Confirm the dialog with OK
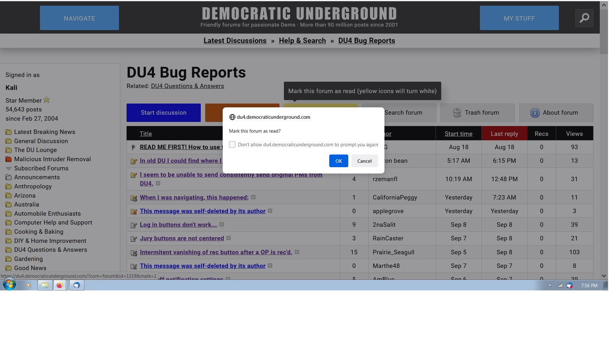609x342 pixels. click(338, 161)
